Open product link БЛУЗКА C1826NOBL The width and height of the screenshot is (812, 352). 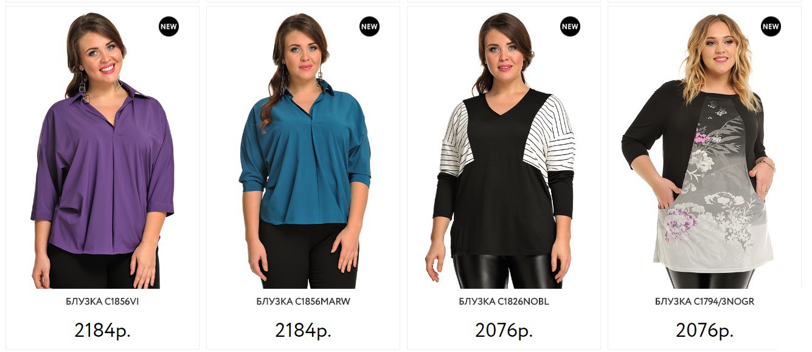point(504,302)
